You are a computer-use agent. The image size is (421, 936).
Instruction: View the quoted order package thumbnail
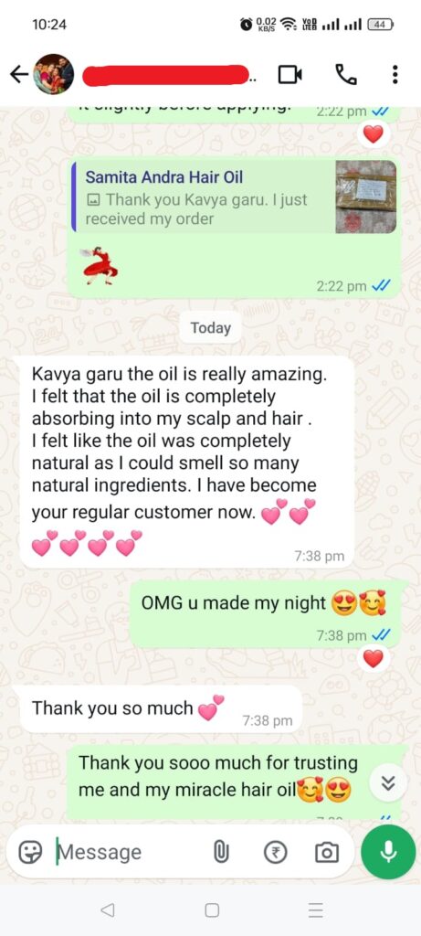click(x=365, y=197)
